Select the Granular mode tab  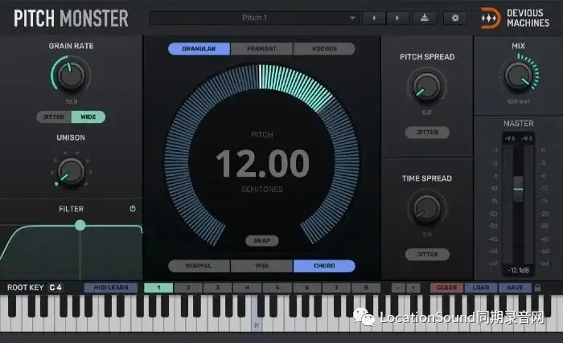199,48
